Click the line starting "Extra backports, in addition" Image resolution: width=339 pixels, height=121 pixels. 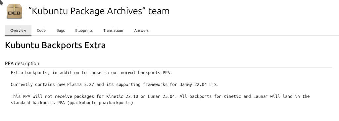[x=91, y=73]
